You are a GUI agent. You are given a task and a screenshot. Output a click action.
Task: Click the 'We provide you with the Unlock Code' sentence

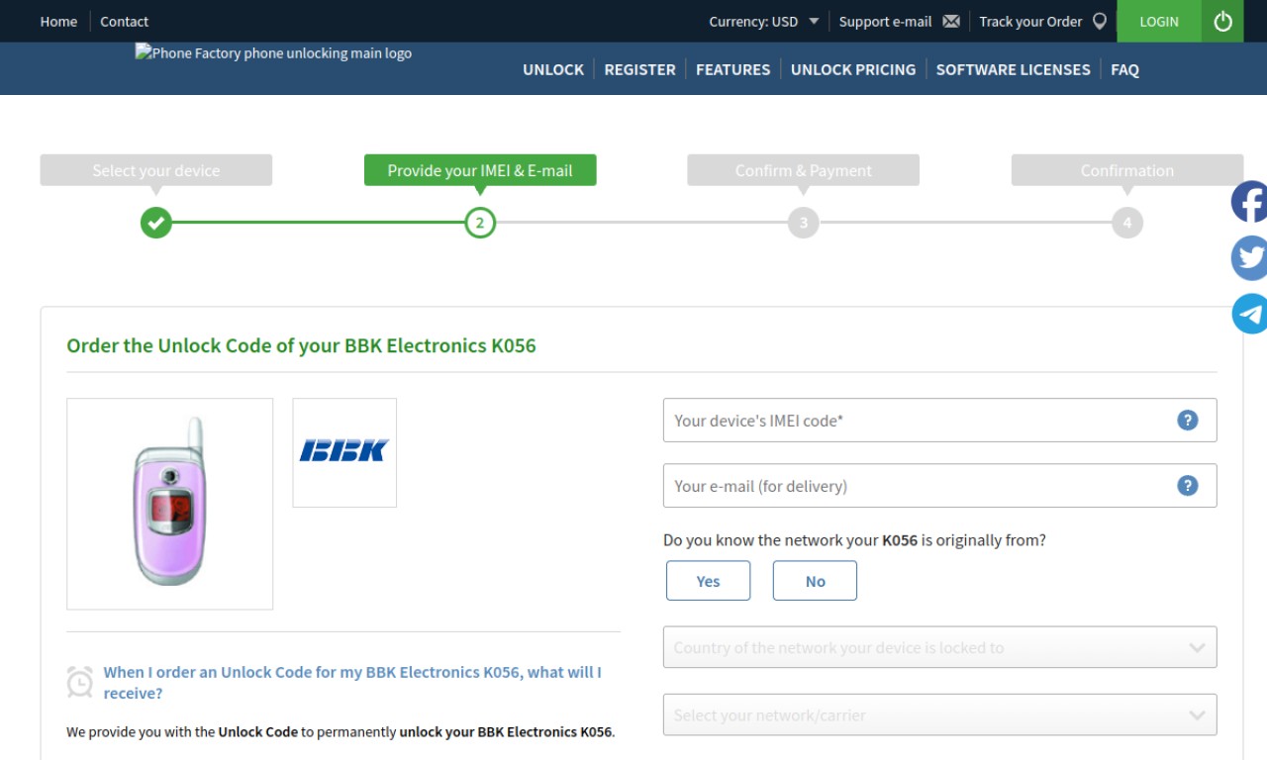coord(341,732)
